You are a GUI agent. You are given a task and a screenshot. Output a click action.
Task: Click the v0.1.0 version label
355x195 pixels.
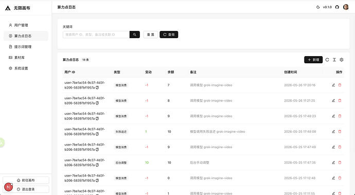point(327,7)
